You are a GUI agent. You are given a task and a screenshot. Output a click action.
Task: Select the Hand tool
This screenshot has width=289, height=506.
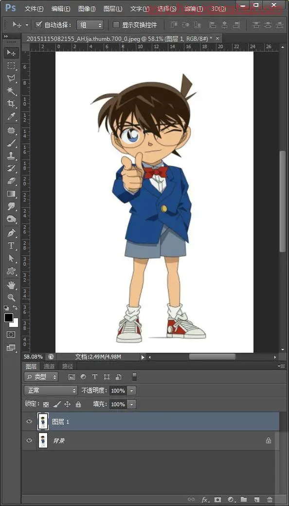click(x=11, y=285)
